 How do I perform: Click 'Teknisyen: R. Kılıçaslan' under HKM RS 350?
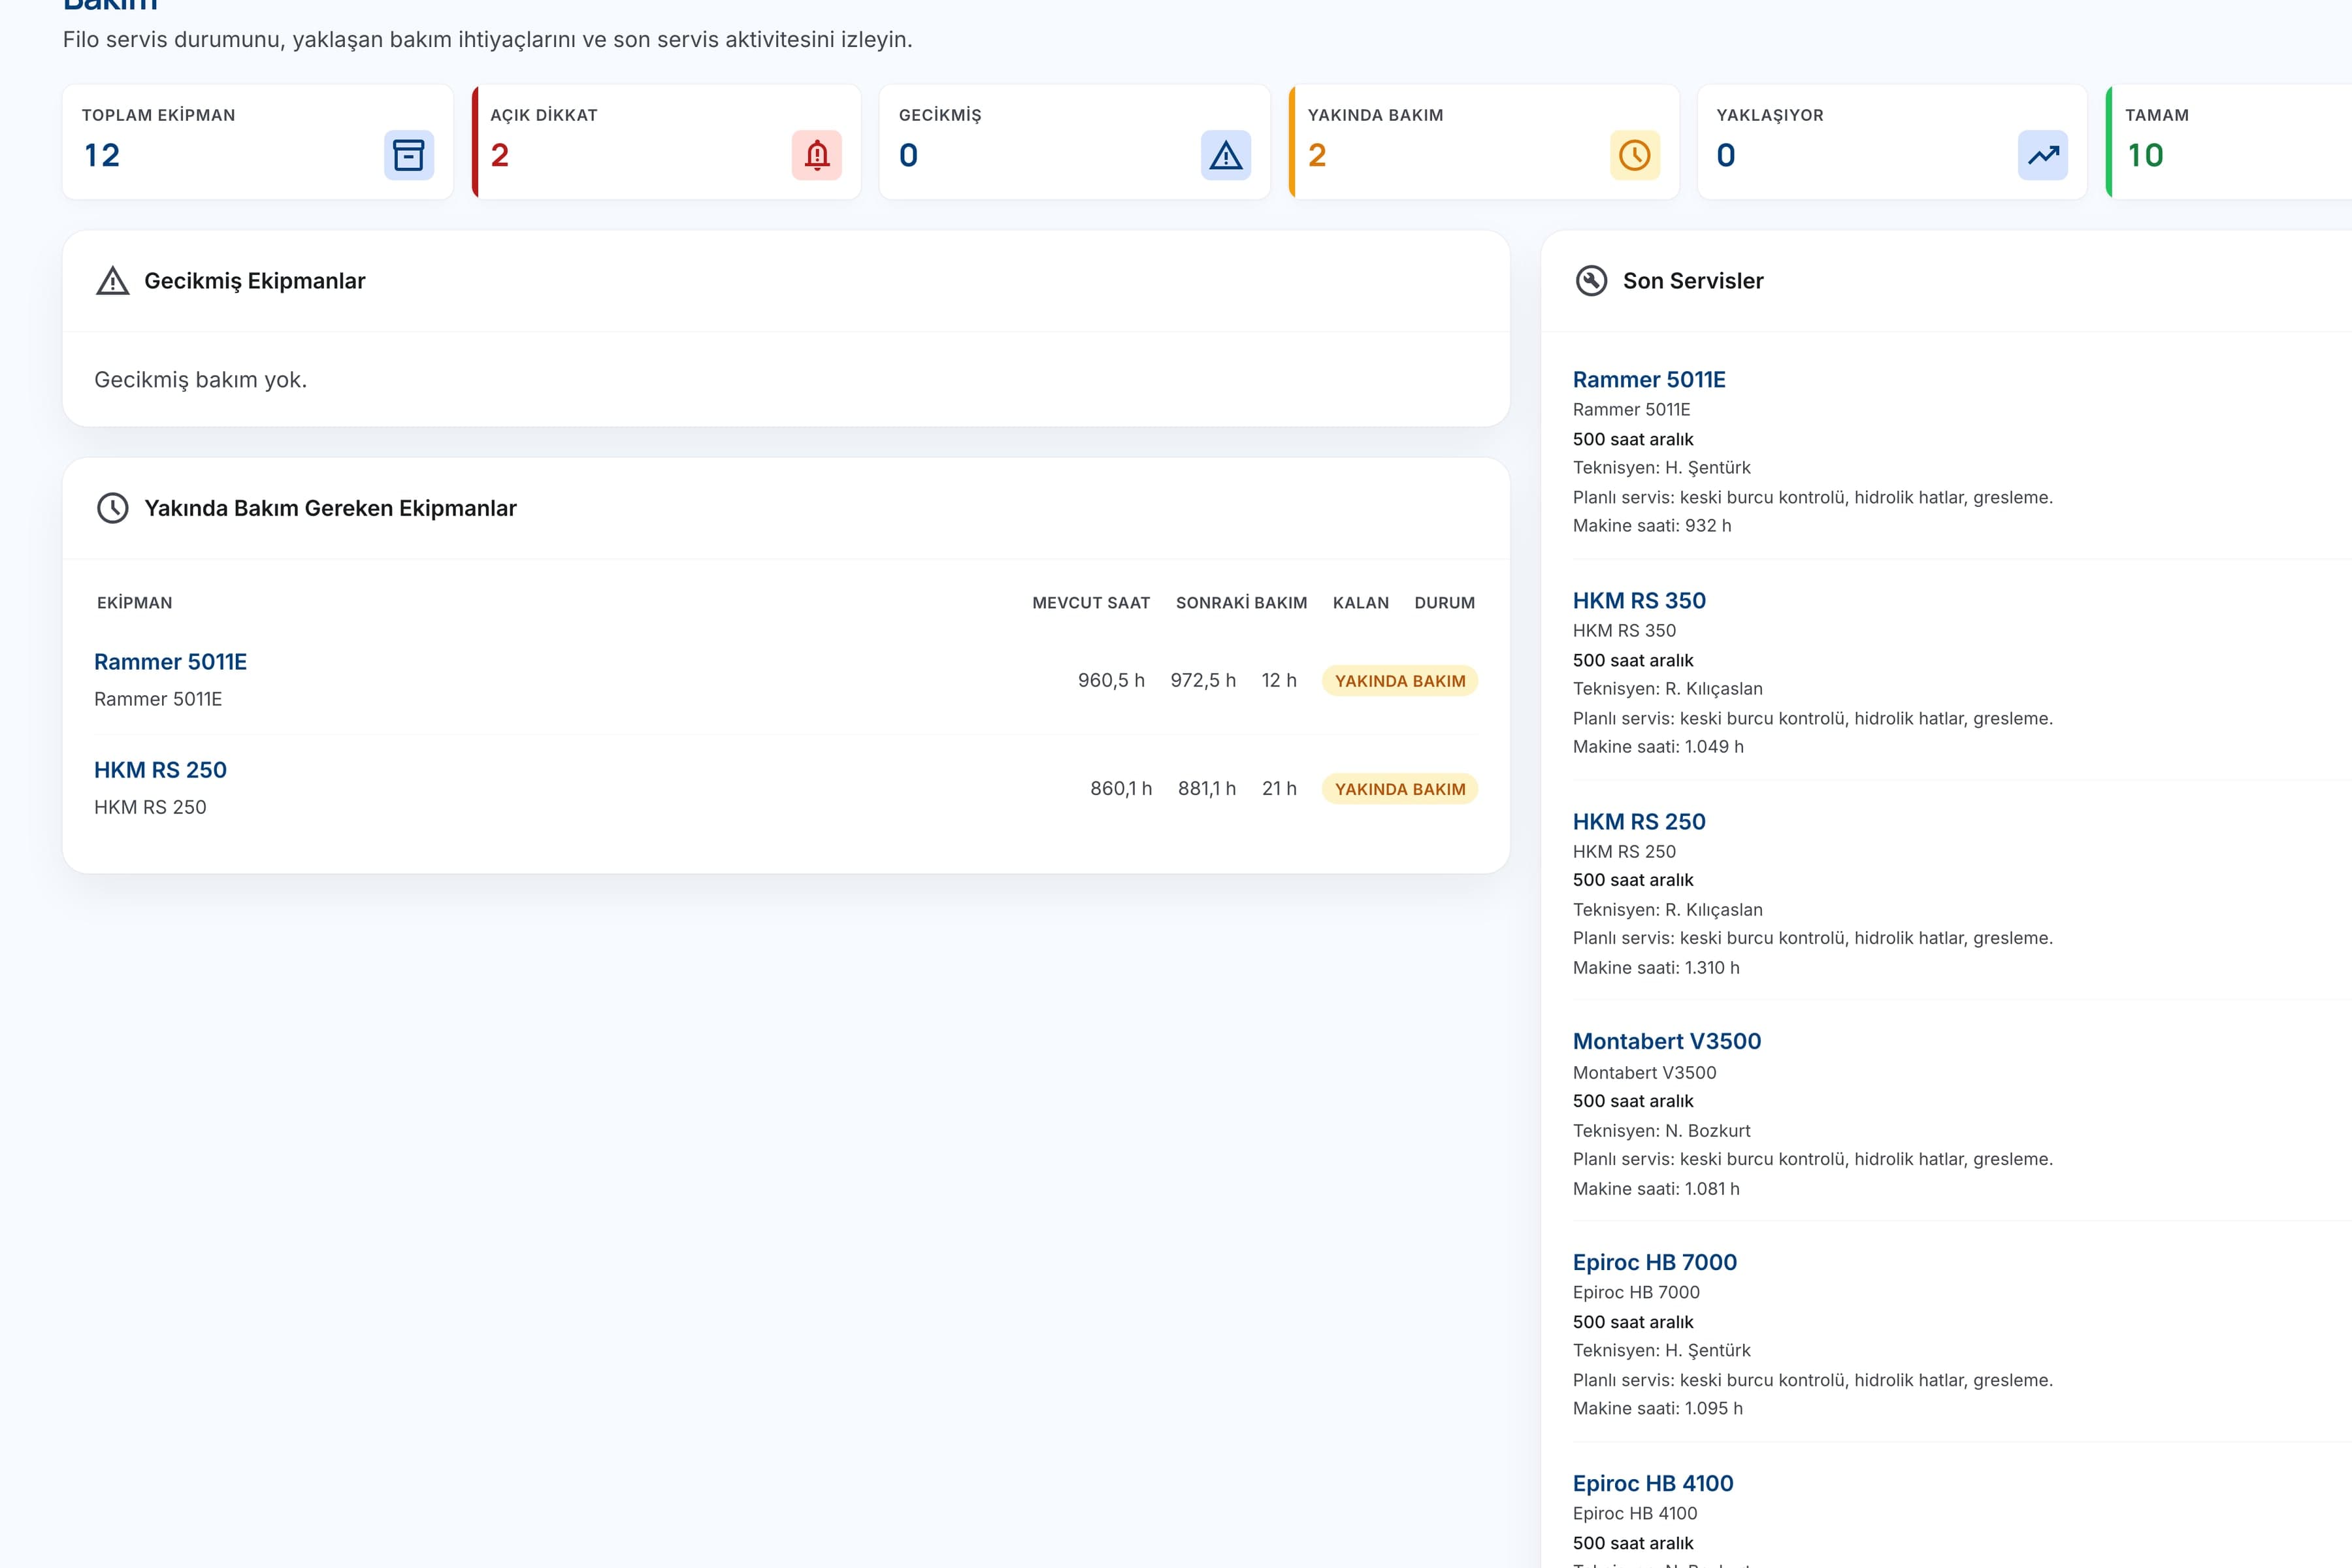coord(1668,689)
